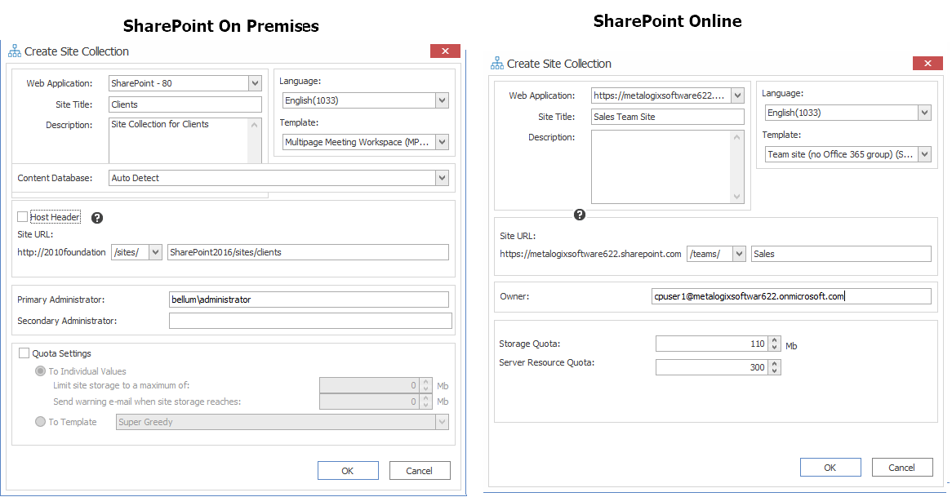
Task: Open the Content Database dropdown set to Auto Detect
Action: coord(441,178)
